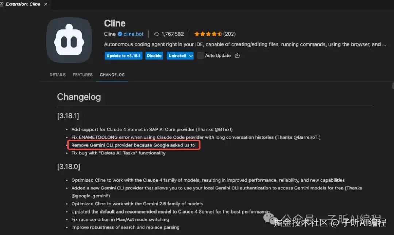Click the Update to v3.18.1 button

pyautogui.click(x=123, y=56)
